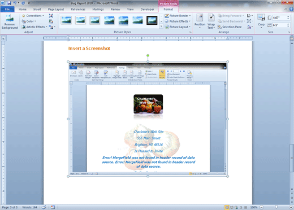Click the Reset Picture icon
The height and width of the screenshot is (210, 294).
click(51, 27)
